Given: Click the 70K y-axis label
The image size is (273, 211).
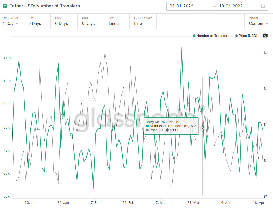Looking at the screenshot, I should [7, 150].
